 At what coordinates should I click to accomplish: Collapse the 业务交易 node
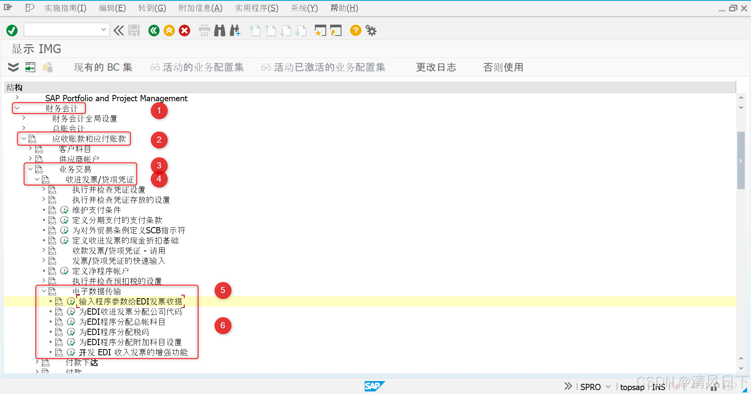(x=31, y=169)
